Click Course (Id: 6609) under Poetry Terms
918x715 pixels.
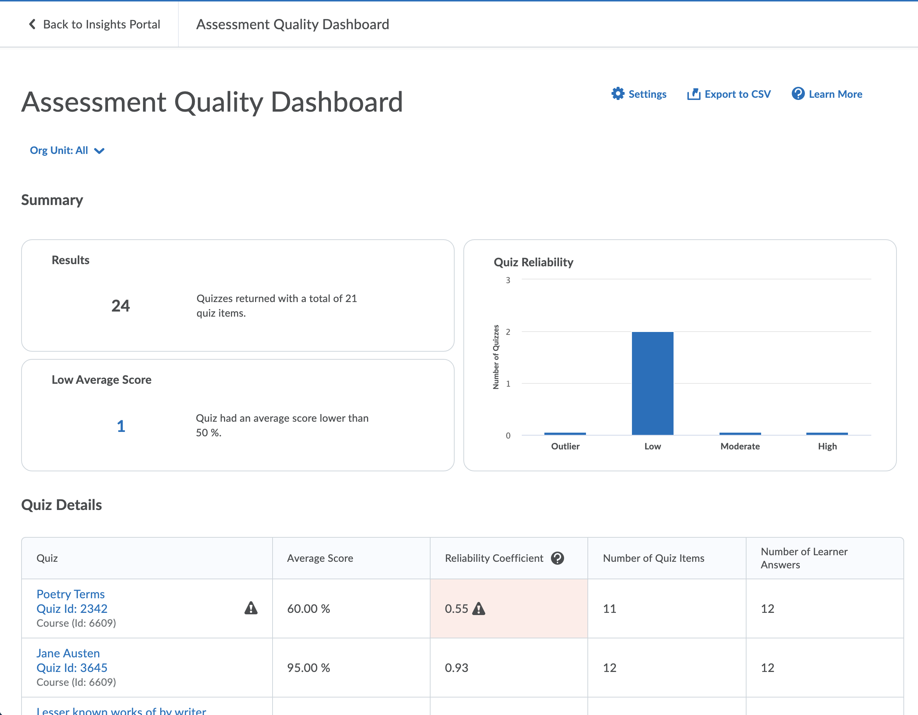[x=76, y=623]
